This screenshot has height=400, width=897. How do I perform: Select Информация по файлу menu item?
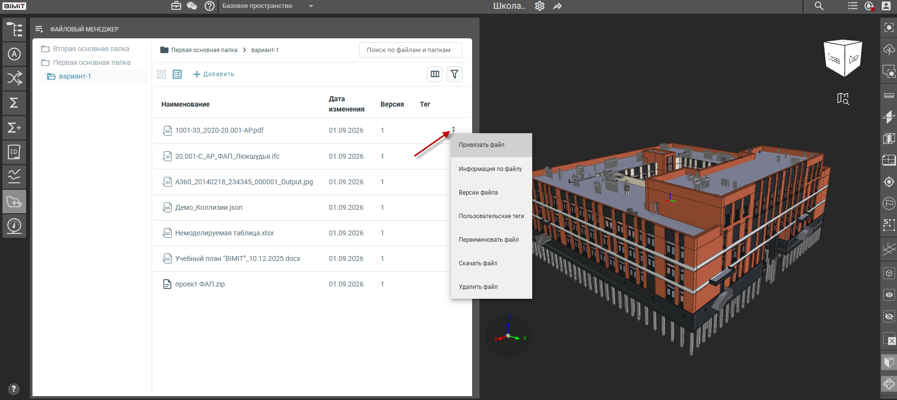[491, 169]
